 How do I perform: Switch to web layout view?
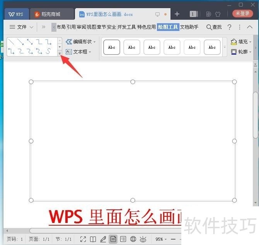[133, 239]
